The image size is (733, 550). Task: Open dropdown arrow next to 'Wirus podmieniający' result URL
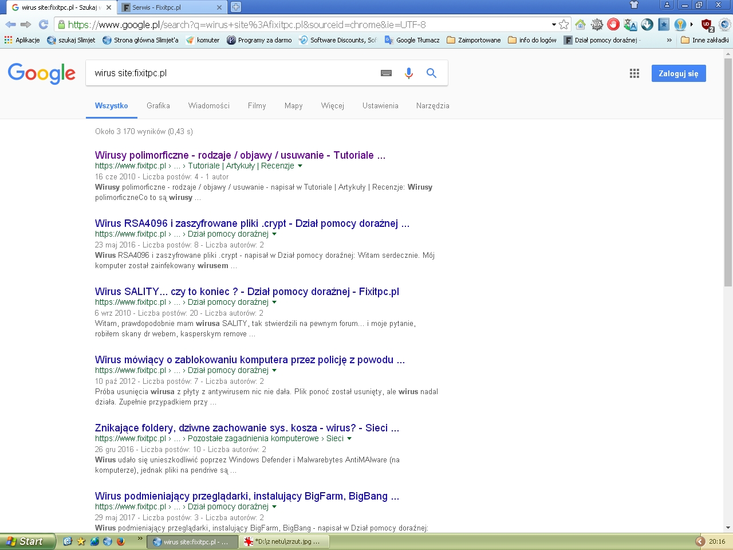[x=274, y=507]
